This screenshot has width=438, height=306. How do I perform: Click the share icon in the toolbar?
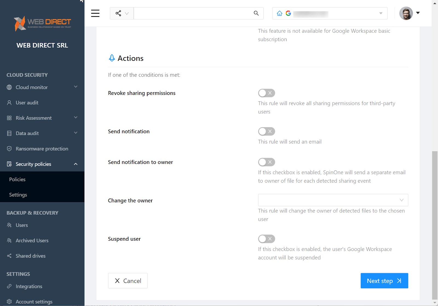[x=118, y=13]
